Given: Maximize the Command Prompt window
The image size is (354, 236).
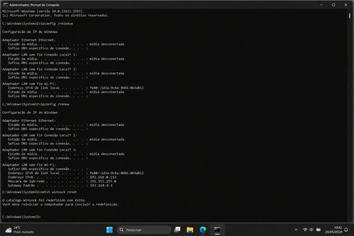Looking at the screenshot, I should (334, 5).
